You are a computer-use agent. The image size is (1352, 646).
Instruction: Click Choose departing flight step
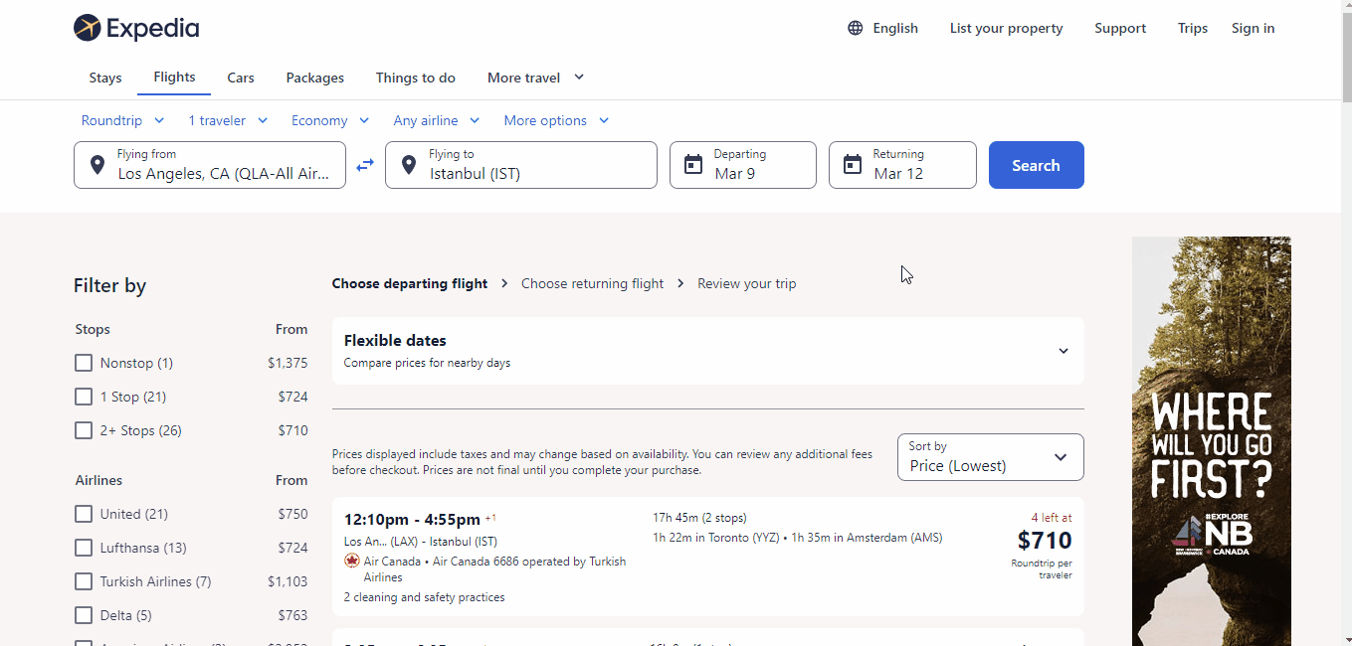click(410, 283)
